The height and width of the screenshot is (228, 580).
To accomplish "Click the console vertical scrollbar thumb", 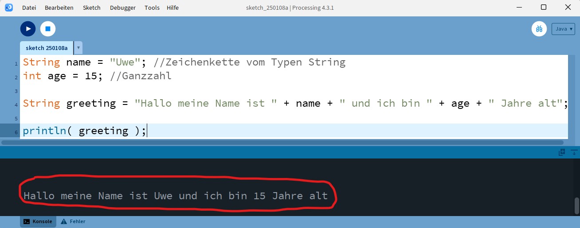I will (x=577, y=205).
